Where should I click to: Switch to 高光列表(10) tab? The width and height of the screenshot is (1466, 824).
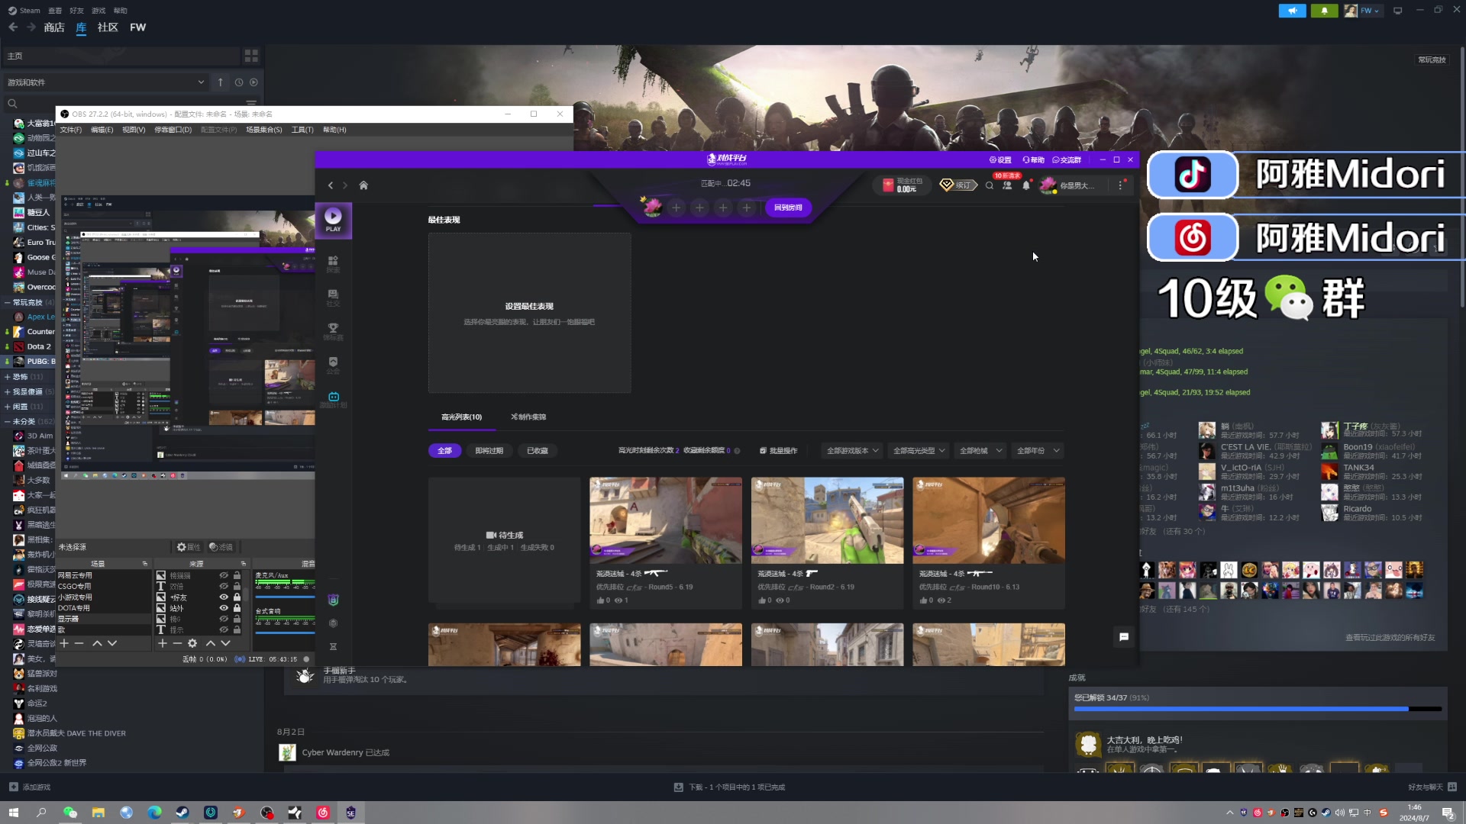click(461, 417)
